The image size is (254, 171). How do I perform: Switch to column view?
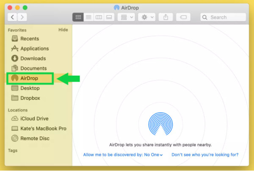point(99,17)
